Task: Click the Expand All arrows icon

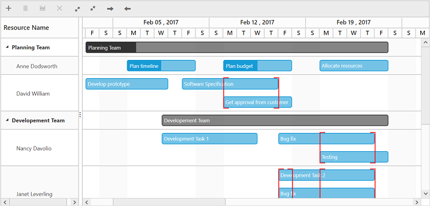Action: tap(77, 9)
